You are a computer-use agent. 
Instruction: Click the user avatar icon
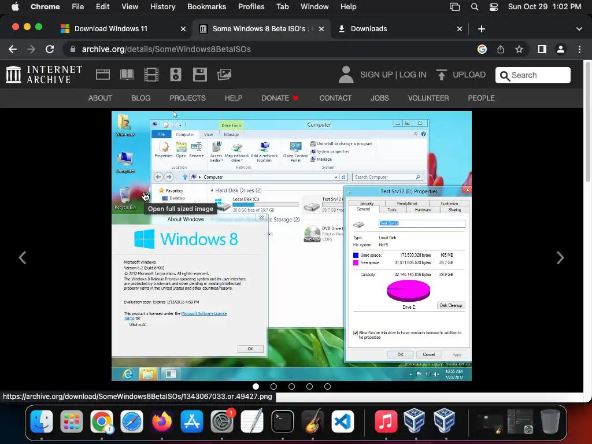click(x=346, y=75)
